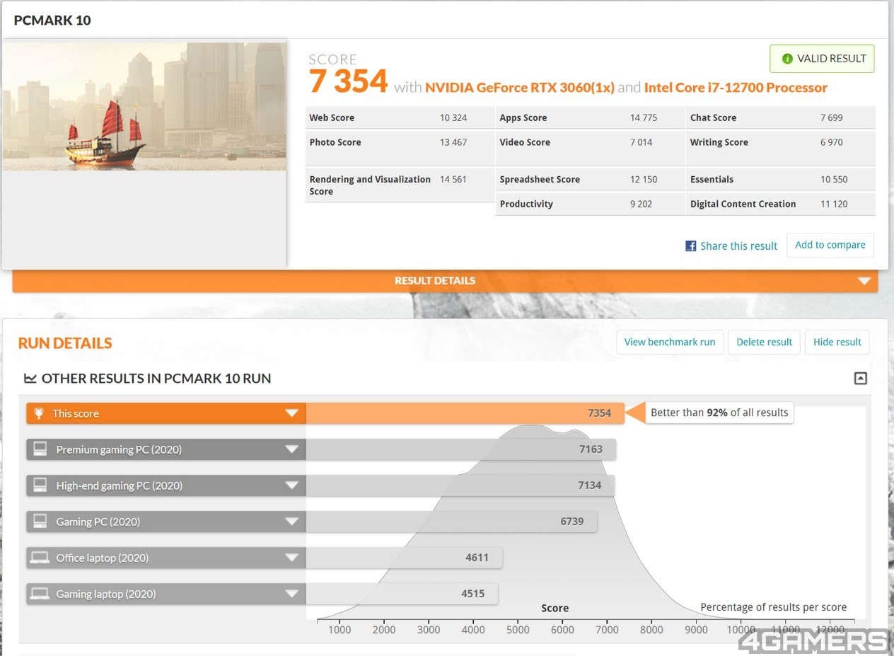Click the Apps Score value 14 775
Image resolution: width=894 pixels, height=656 pixels.
tap(644, 117)
